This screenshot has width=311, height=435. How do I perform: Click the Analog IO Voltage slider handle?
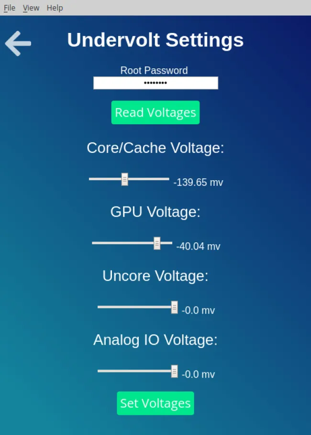pos(174,371)
